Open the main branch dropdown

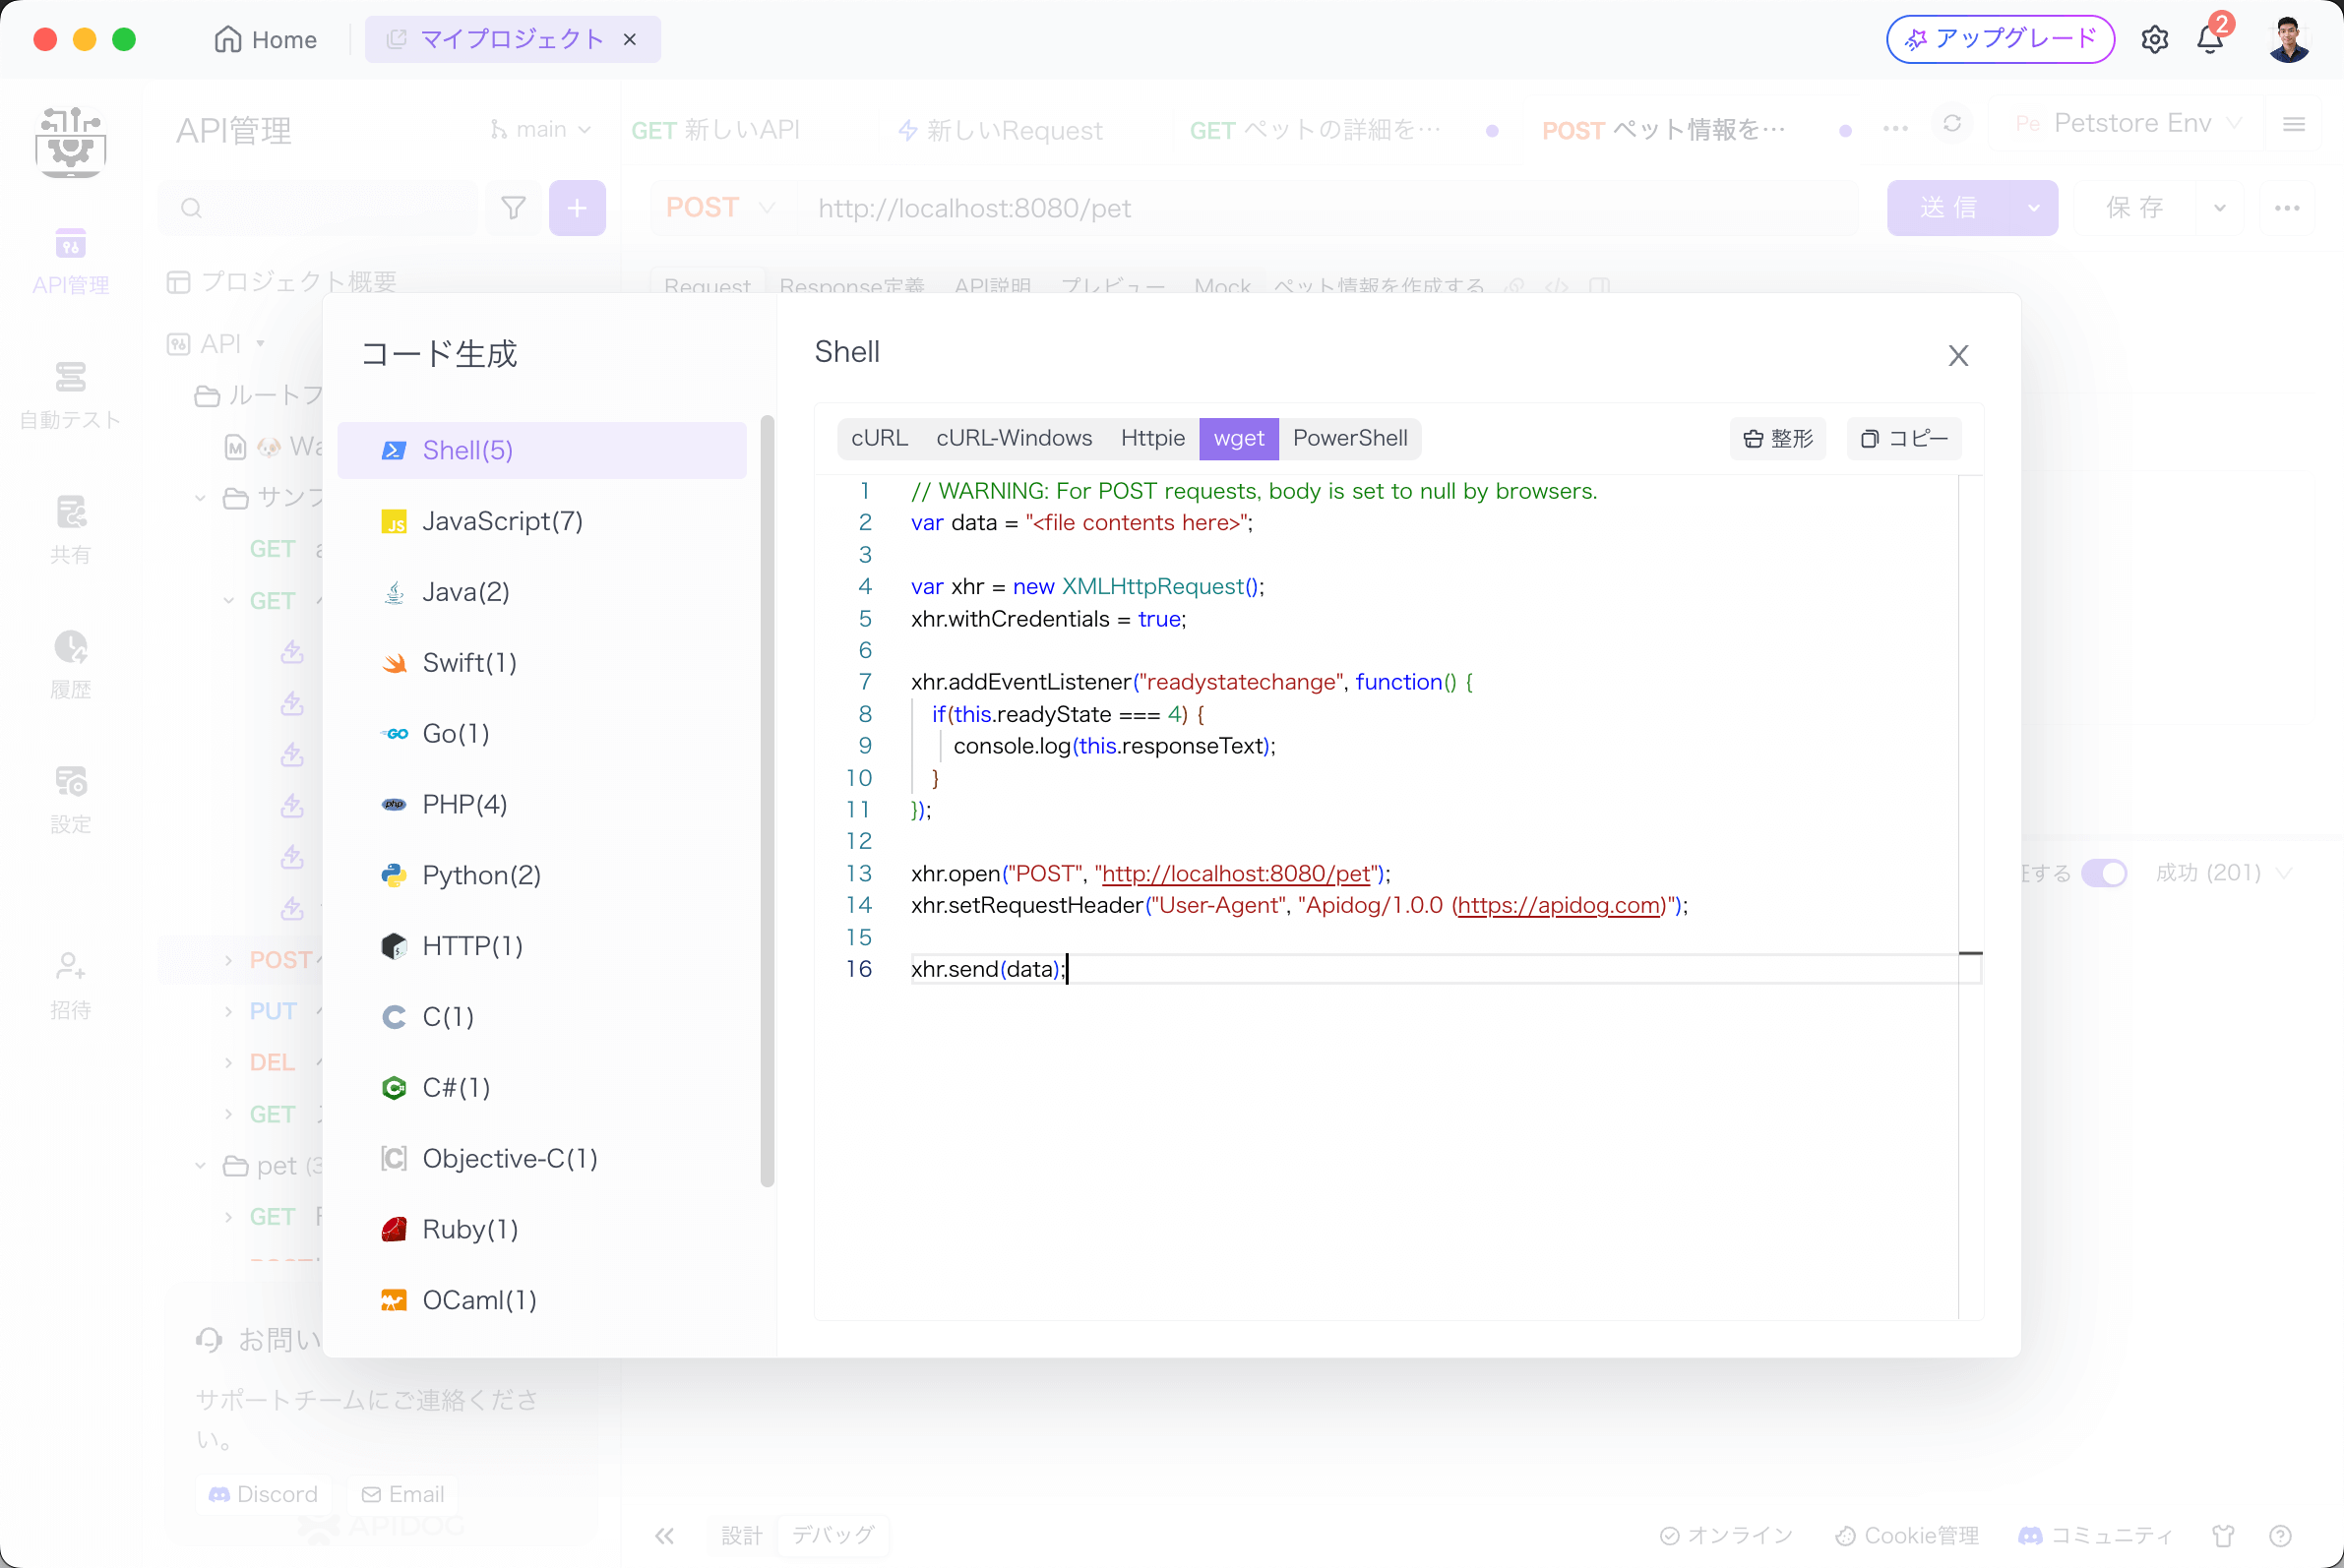(540, 129)
